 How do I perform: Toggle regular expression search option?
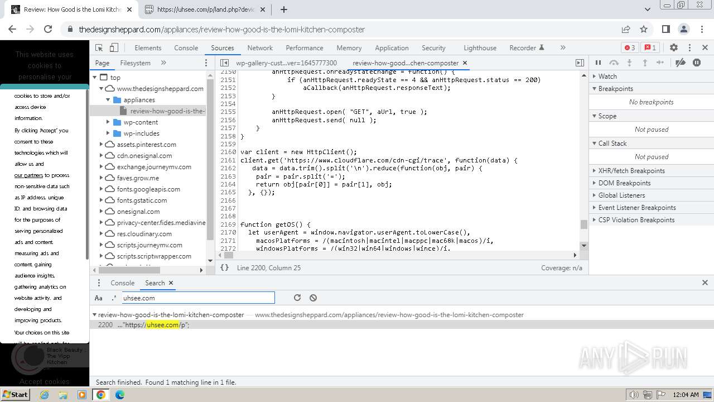click(114, 298)
